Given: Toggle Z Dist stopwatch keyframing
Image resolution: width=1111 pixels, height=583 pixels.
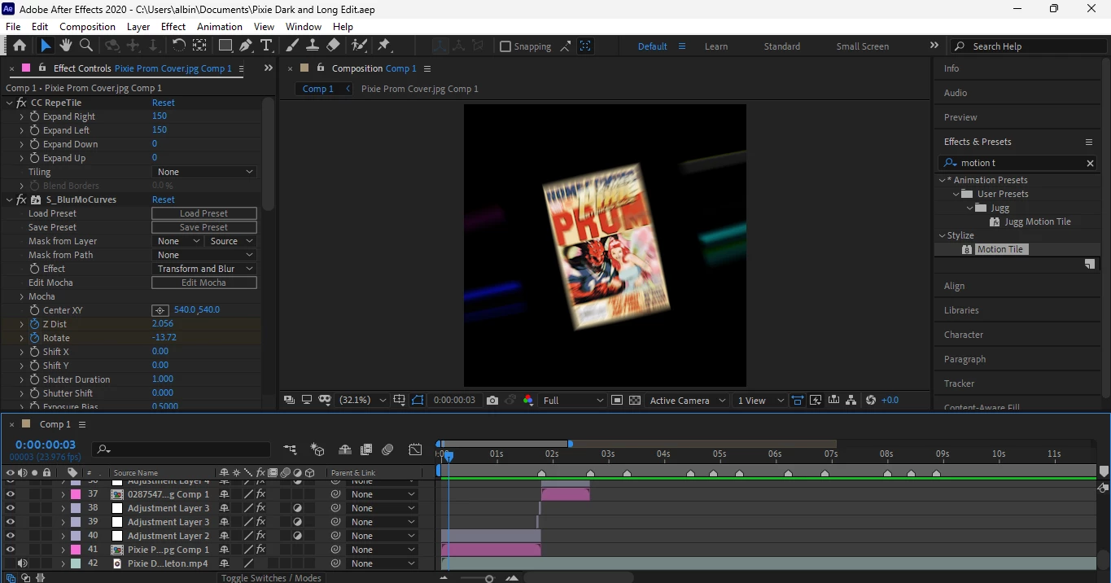Looking at the screenshot, I should point(34,324).
